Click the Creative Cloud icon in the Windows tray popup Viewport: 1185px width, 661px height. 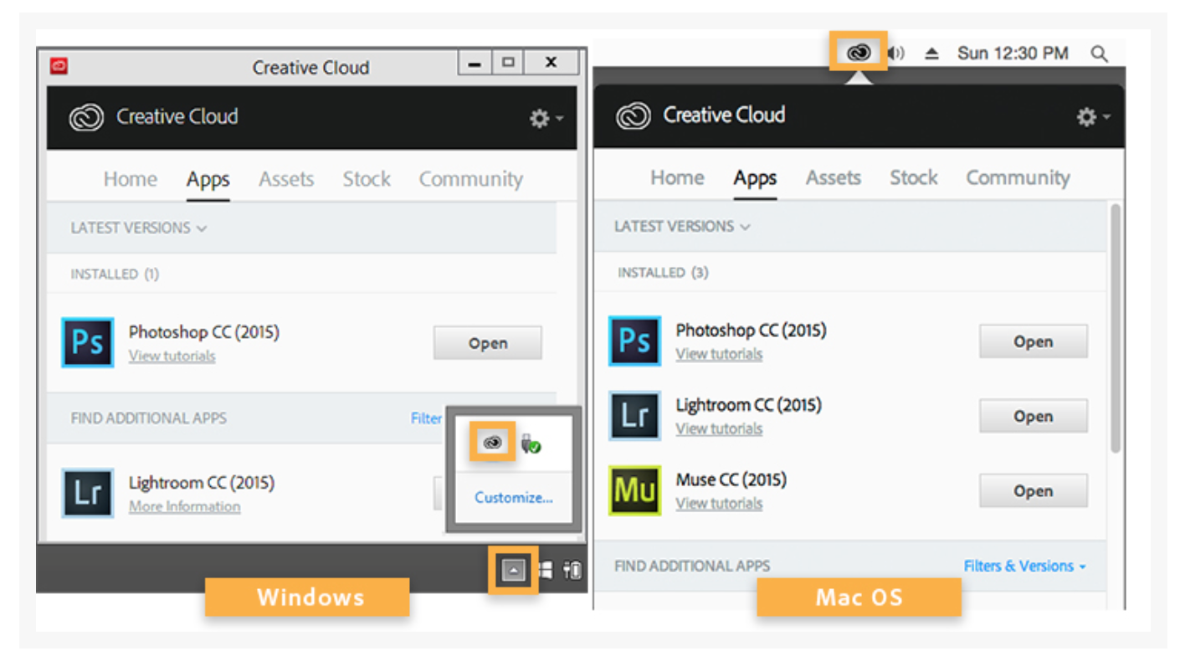[491, 442]
